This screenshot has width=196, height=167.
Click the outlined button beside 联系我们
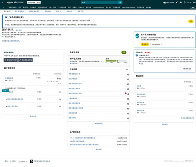coord(156,44)
